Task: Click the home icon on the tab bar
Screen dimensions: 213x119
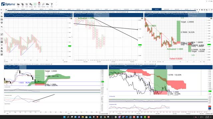Action: [x=6, y=10]
